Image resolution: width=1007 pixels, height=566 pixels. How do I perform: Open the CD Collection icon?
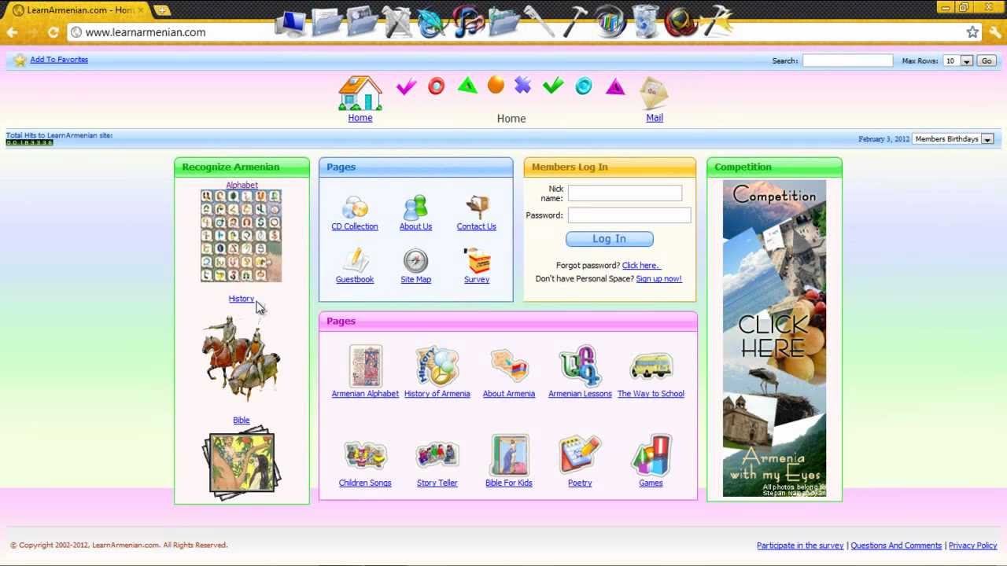(355, 208)
